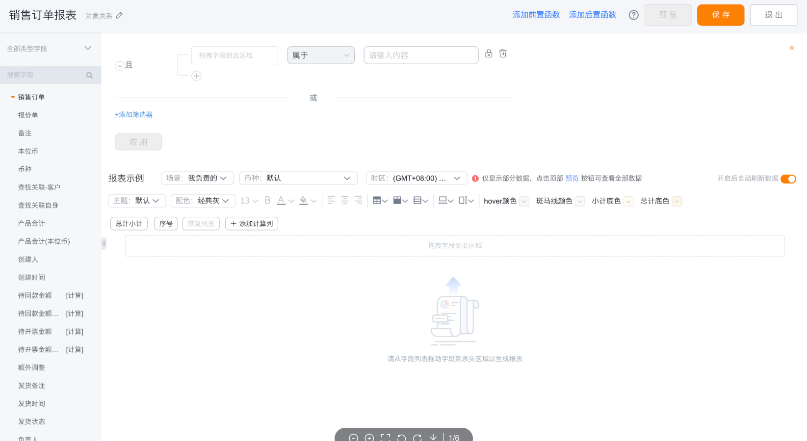Viewport: 807px width, 441px height.
Task: Select the 发货备注 field
Action: pos(31,386)
